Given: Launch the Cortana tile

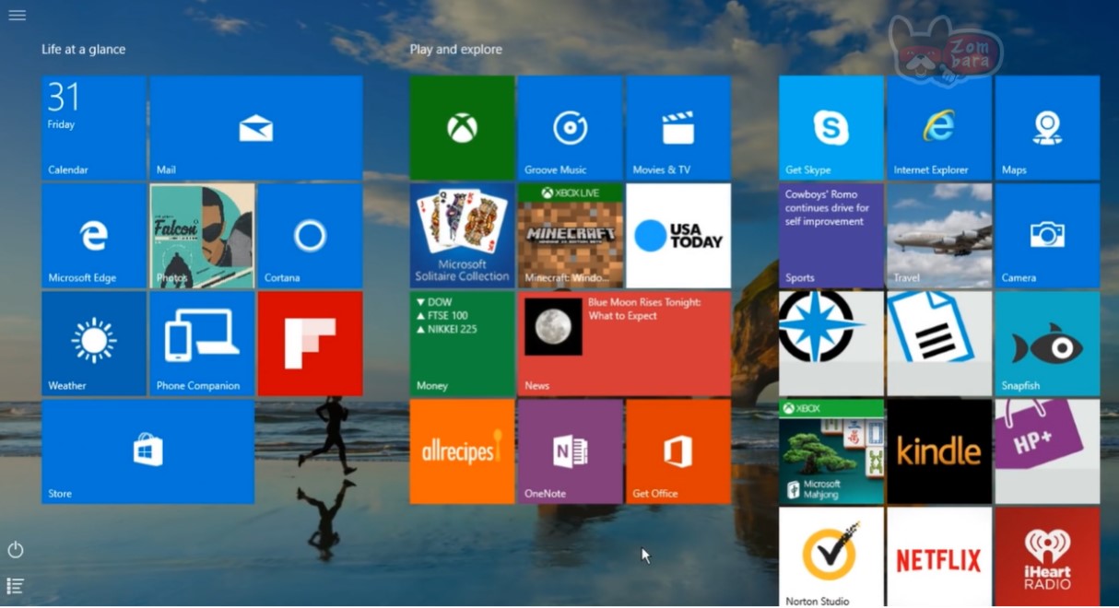Looking at the screenshot, I should point(310,236).
